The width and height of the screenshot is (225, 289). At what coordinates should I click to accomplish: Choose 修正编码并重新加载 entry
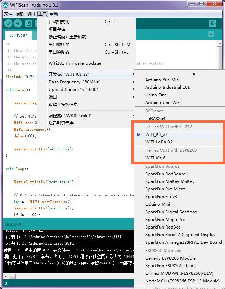click(87, 37)
